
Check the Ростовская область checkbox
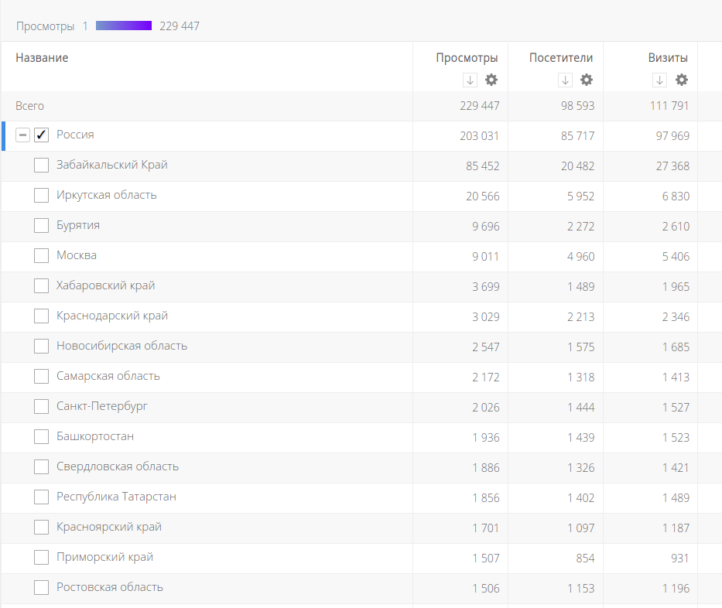click(x=42, y=588)
